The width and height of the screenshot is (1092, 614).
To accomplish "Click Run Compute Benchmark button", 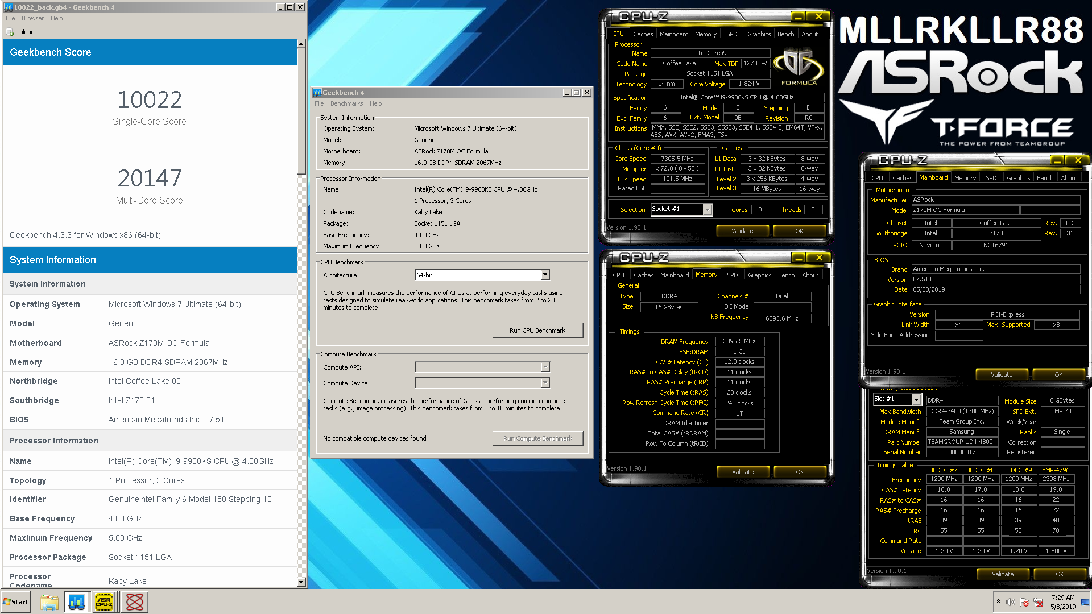I will (537, 438).
